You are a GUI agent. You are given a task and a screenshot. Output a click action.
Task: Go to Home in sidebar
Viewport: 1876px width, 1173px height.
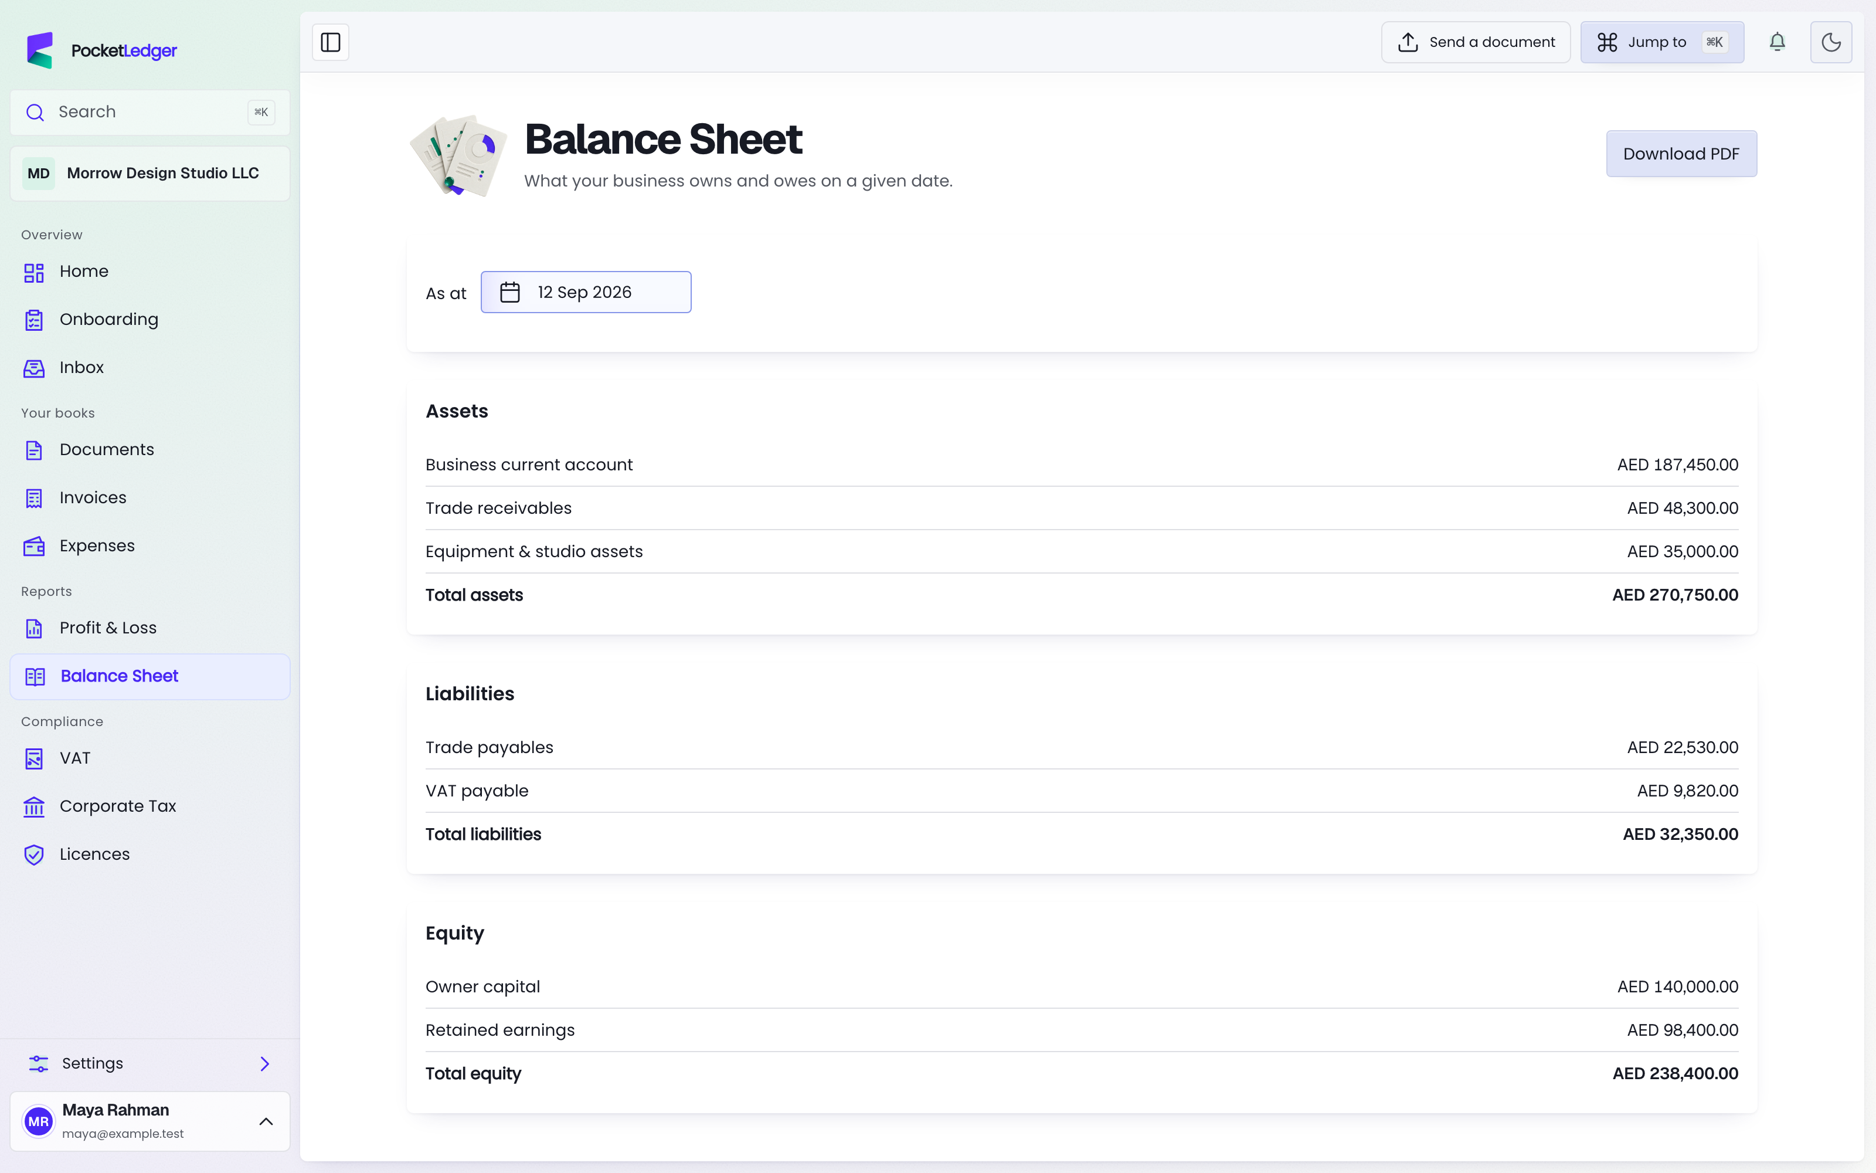[x=149, y=272]
